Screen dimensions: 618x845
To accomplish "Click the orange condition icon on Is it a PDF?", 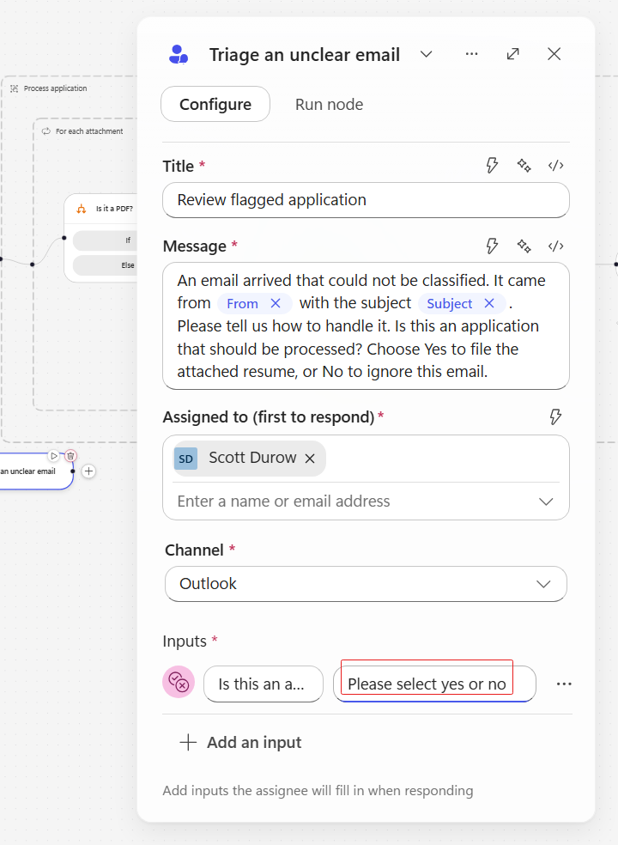I will click(x=82, y=209).
